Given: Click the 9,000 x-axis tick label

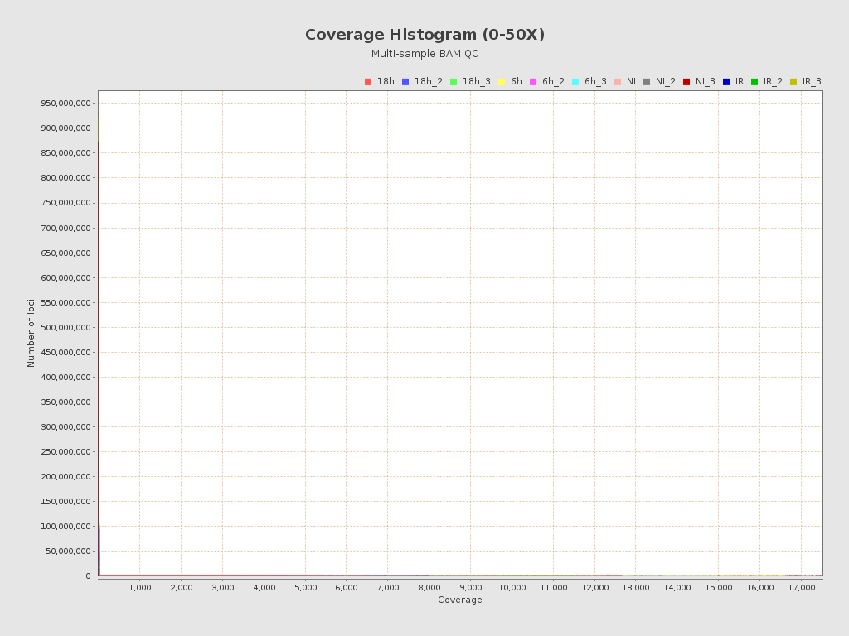Looking at the screenshot, I should [470, 588].
